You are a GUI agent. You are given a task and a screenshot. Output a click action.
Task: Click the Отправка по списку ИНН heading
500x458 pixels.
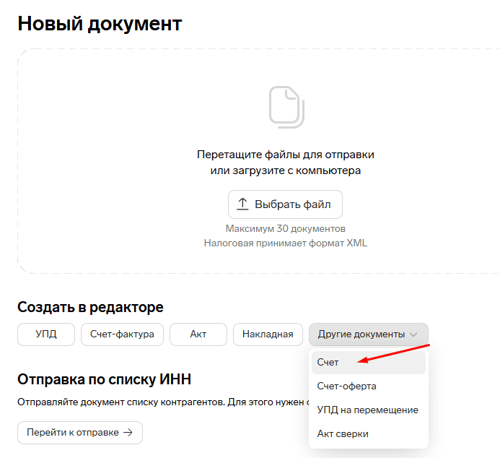pyautogui.click(x=104, y=379)
